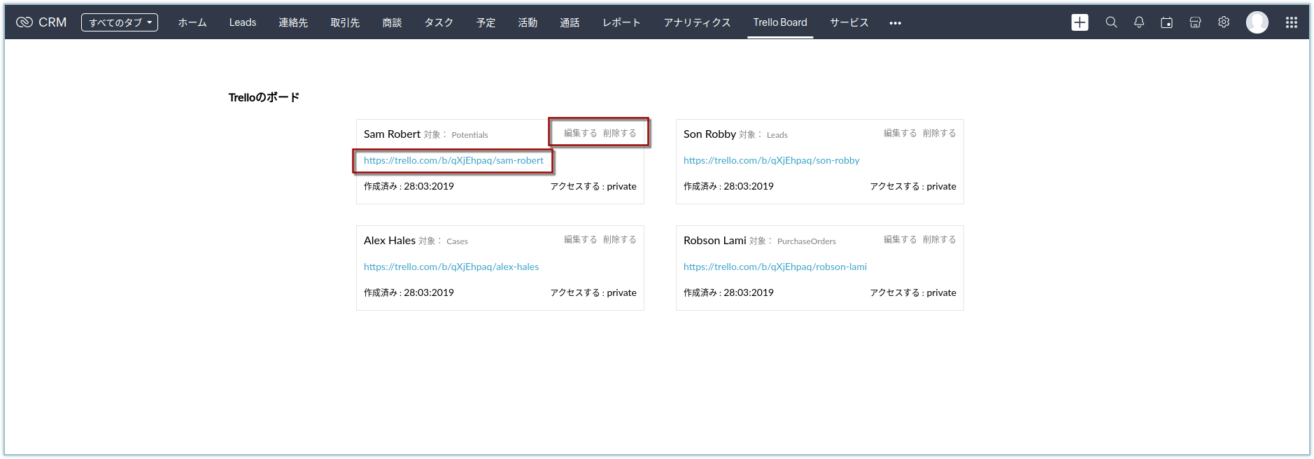Open the 予定 tab

pos(486,22)
